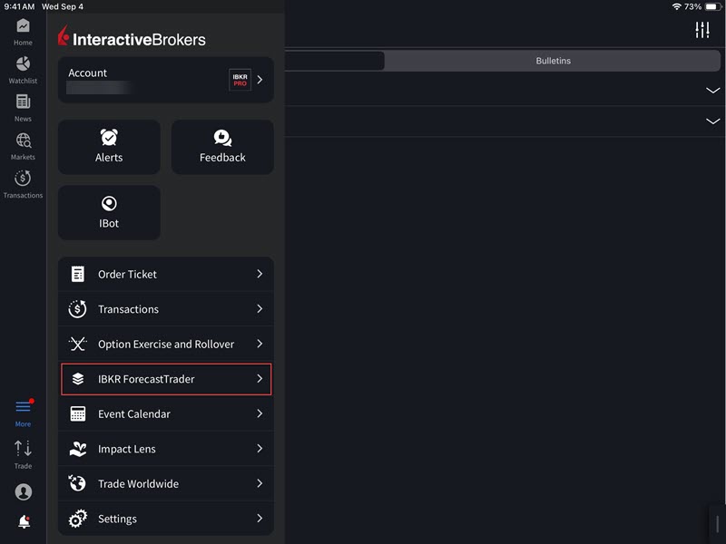Screen dimensions: 726x544
Task: Open the News sidebar icon
Action: point(23,102)
